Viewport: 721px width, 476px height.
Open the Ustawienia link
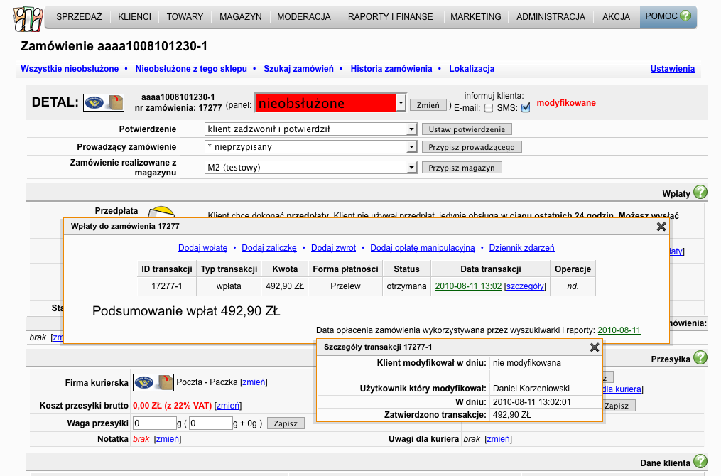click(673, 69)
